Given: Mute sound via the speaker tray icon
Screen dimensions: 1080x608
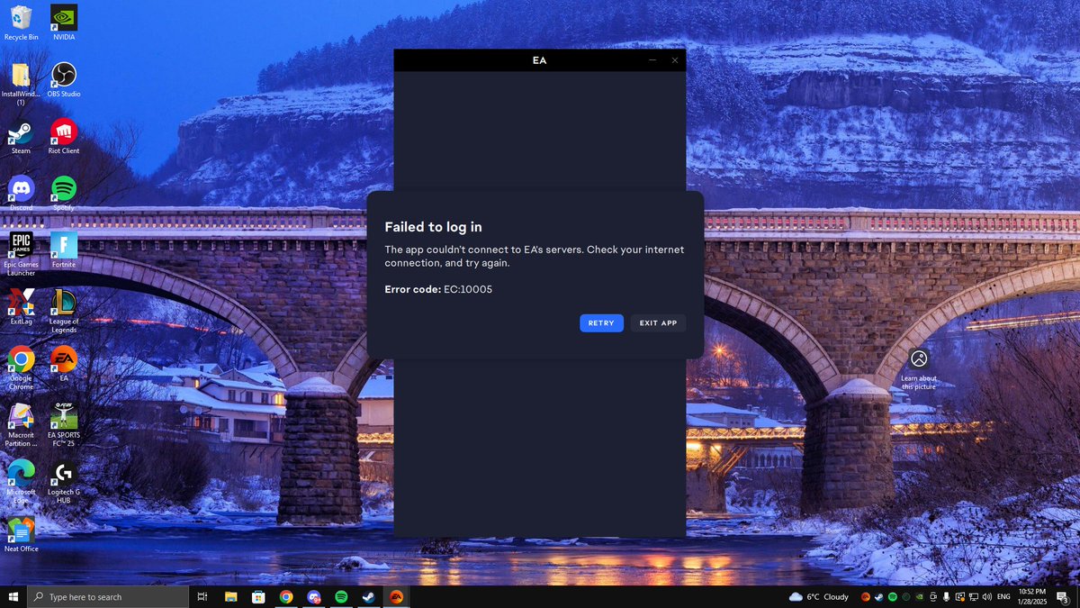Looking at the screenshot, I should click(987, 596).
